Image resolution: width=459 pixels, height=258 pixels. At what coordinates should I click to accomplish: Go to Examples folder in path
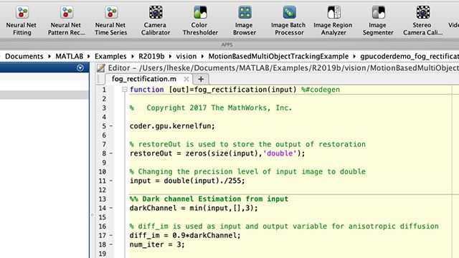click(110, 56)
